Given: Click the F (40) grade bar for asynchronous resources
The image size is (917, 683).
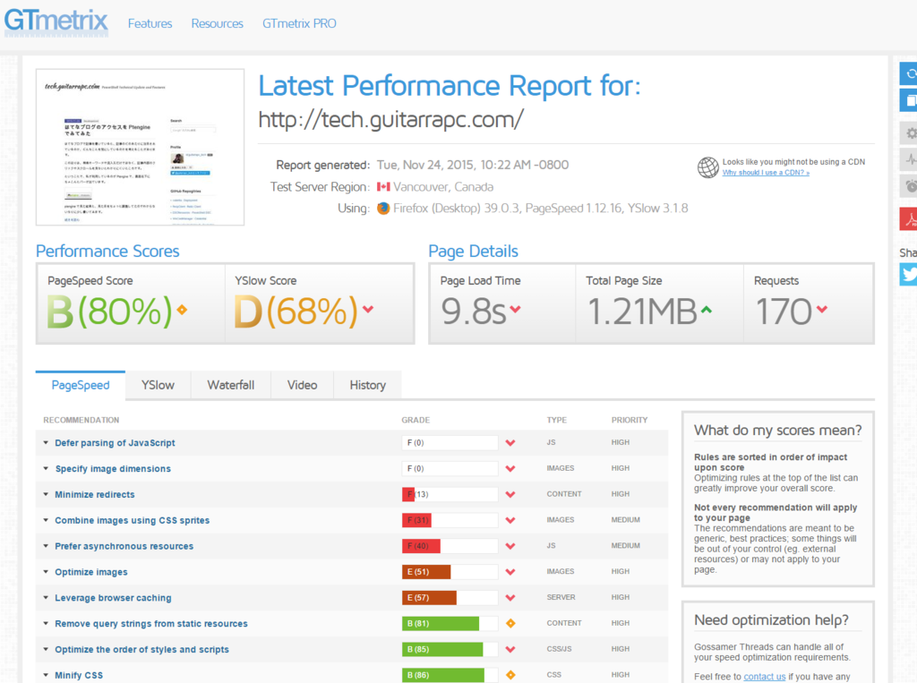Looking at the screenshot, I should point(450,545).
